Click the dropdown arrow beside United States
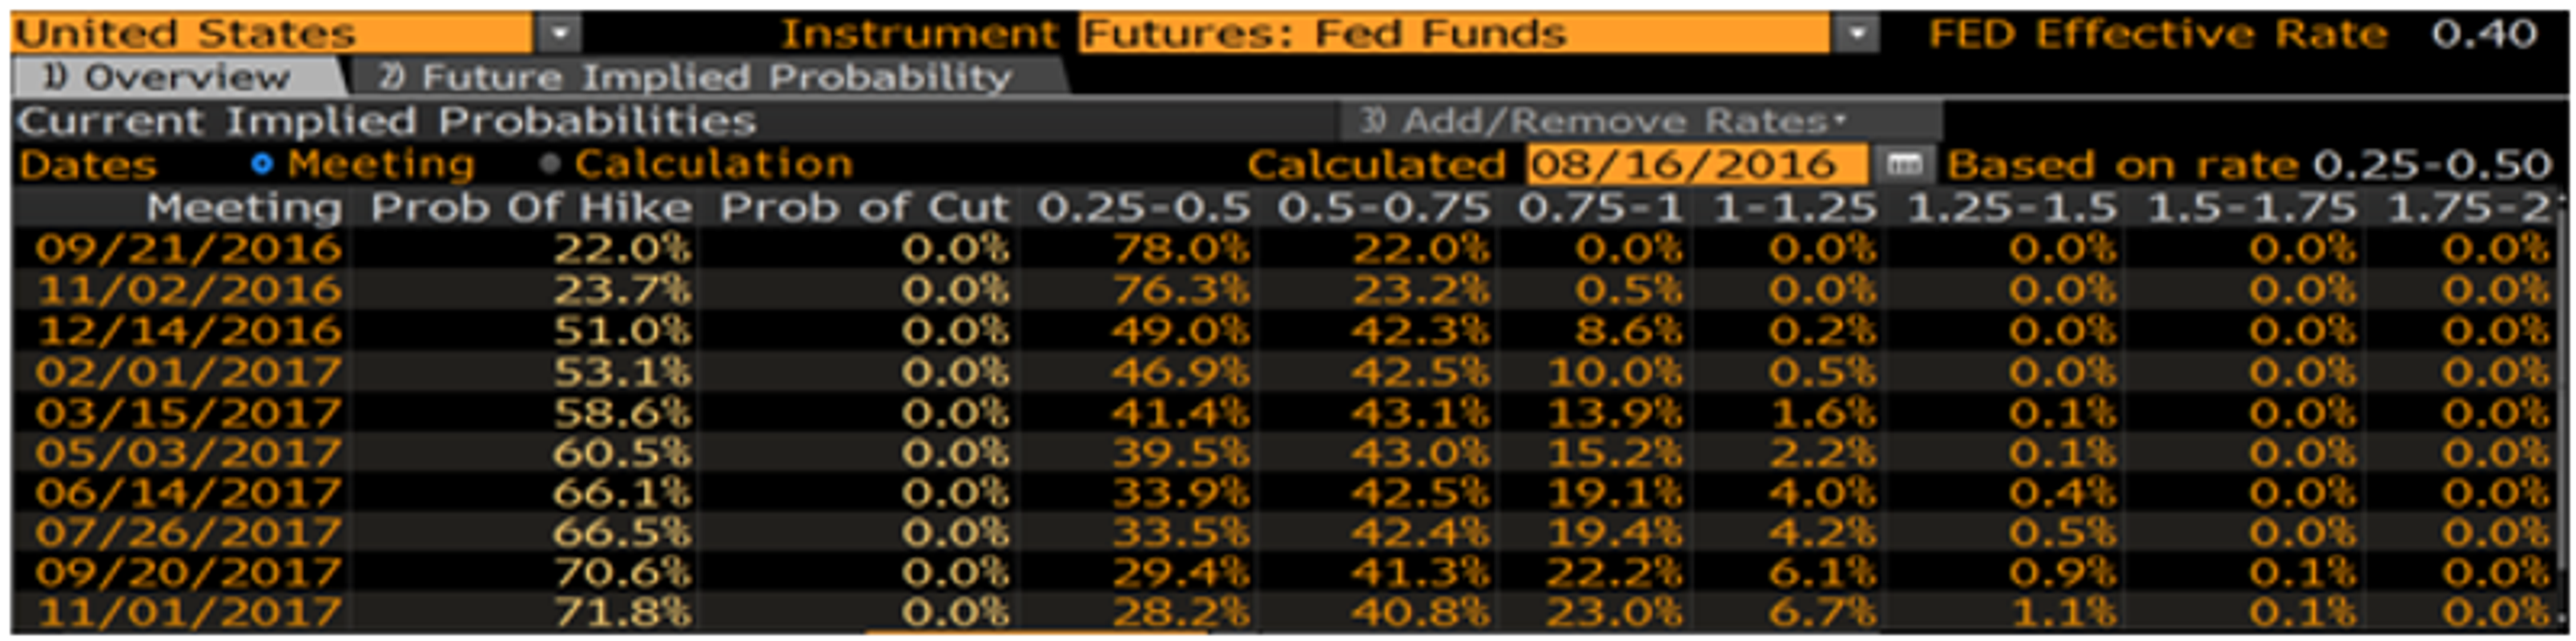The width and height of the screenshot is (2576, 641). pyautogui.click(x=559, y=34)
